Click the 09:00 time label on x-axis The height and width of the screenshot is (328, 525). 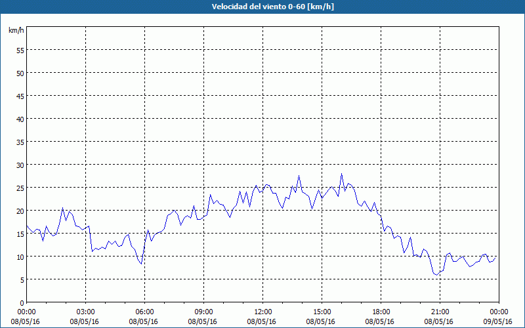point(203,312)
